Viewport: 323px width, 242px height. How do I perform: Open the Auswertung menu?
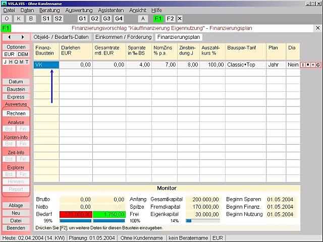click(x=79, y=10)
